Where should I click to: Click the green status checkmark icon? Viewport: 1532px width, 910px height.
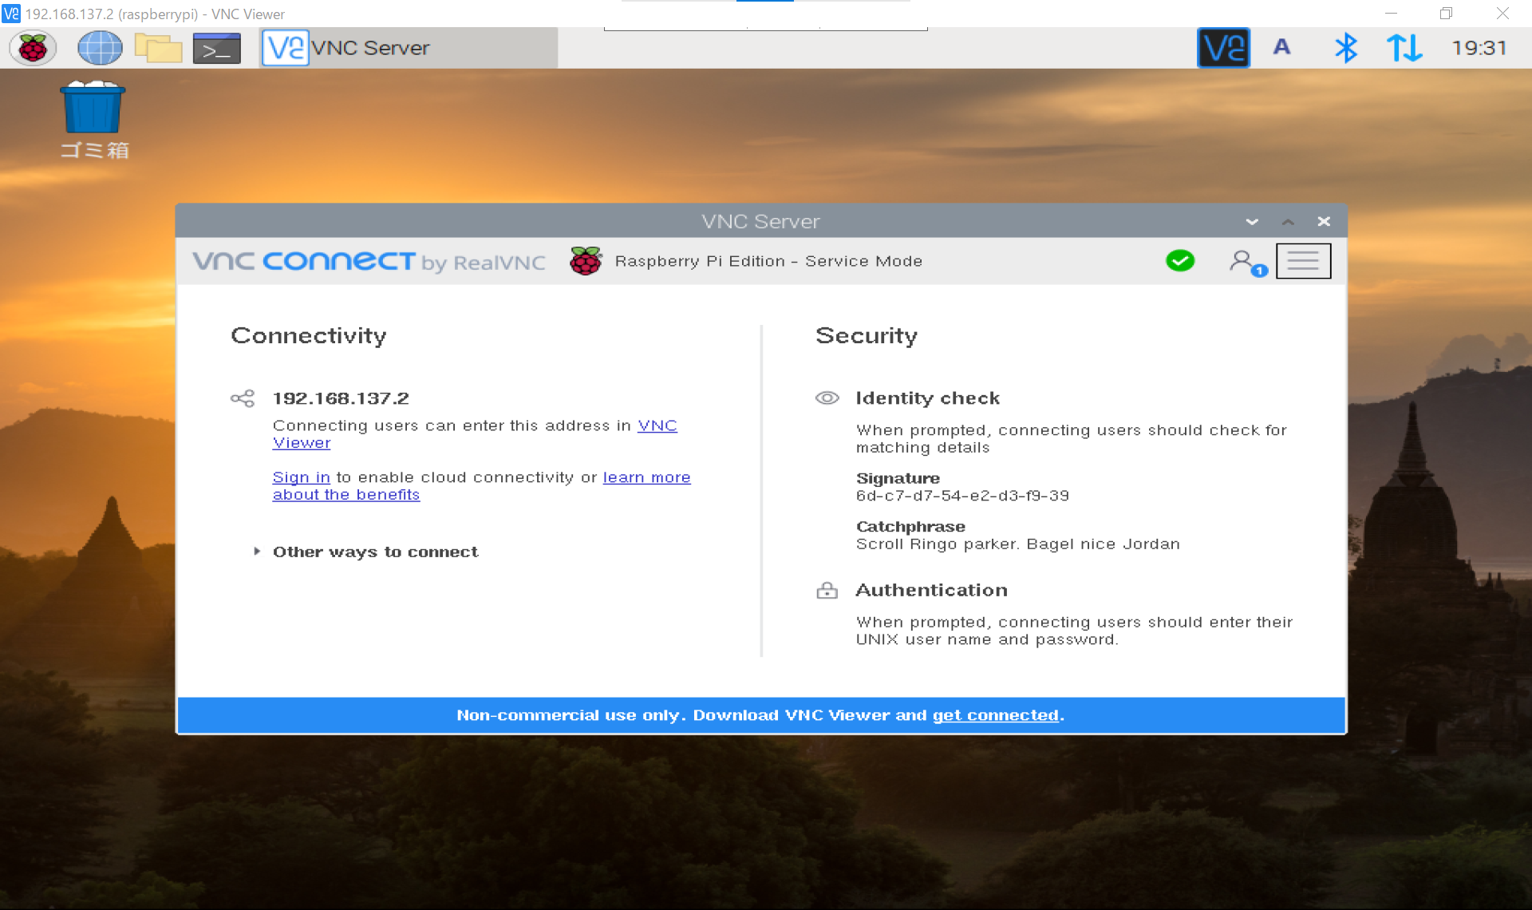[x=1179, y=261]
